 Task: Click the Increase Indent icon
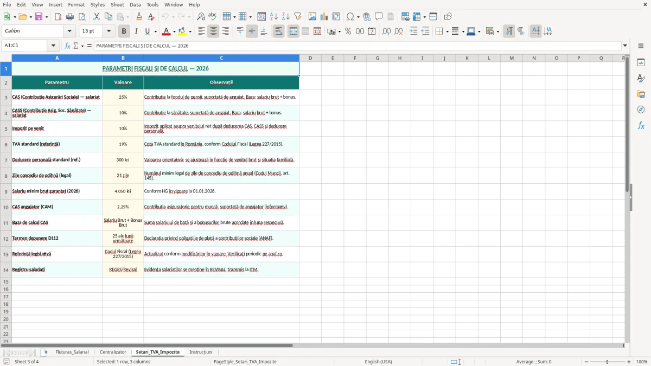(413, 31)
